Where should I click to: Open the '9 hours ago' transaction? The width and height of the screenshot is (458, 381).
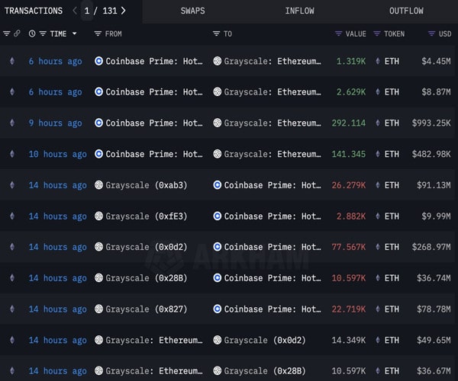tap(55, 123)
